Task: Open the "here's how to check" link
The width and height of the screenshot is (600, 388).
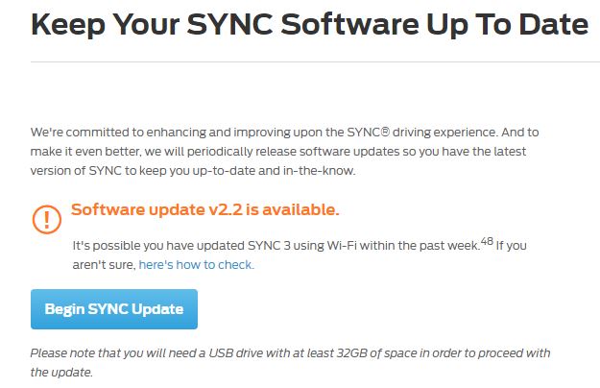Action: pos(197,265)
